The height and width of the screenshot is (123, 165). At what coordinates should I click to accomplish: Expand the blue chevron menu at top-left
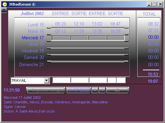point(4,10)
